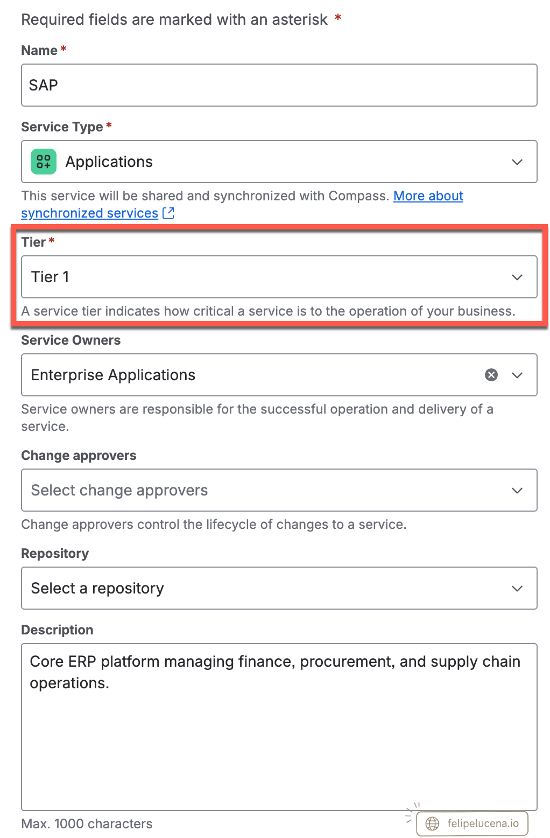Click the felipelucena.io watermark badge

coord(473,823)
